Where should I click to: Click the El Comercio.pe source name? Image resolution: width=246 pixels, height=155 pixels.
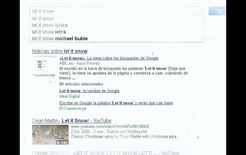73,108
